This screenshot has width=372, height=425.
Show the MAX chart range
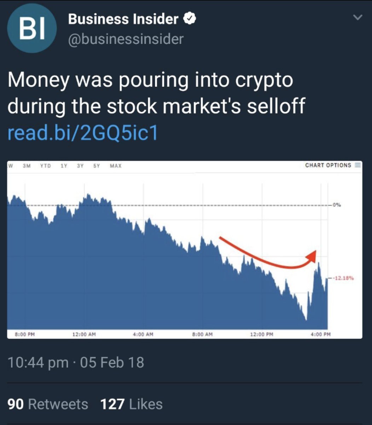point(116,166)
